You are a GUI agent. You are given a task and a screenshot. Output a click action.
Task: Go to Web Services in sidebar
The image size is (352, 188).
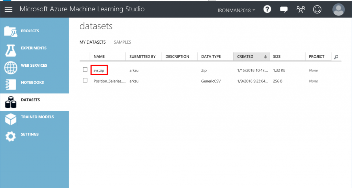pos(34,65)
